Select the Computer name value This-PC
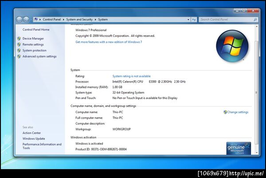The height and width of the screenshot is (178, 266). 117,112
